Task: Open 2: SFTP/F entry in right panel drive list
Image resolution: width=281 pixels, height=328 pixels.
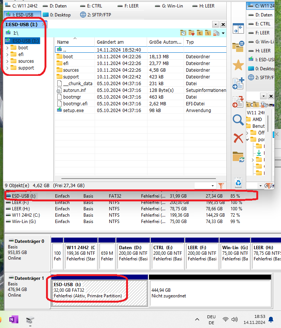Action: 260,78
